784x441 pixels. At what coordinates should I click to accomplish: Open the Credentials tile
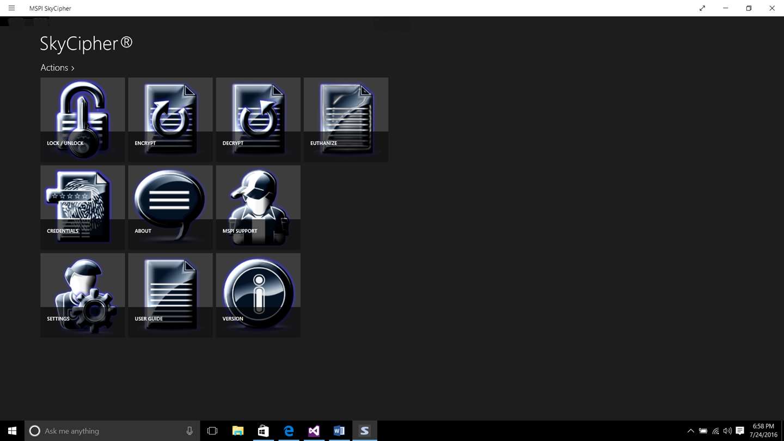pos(83,207)
